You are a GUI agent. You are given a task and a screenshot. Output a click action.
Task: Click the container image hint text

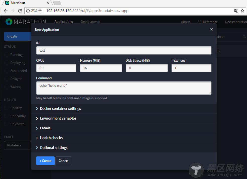click(x=72, y=98)
